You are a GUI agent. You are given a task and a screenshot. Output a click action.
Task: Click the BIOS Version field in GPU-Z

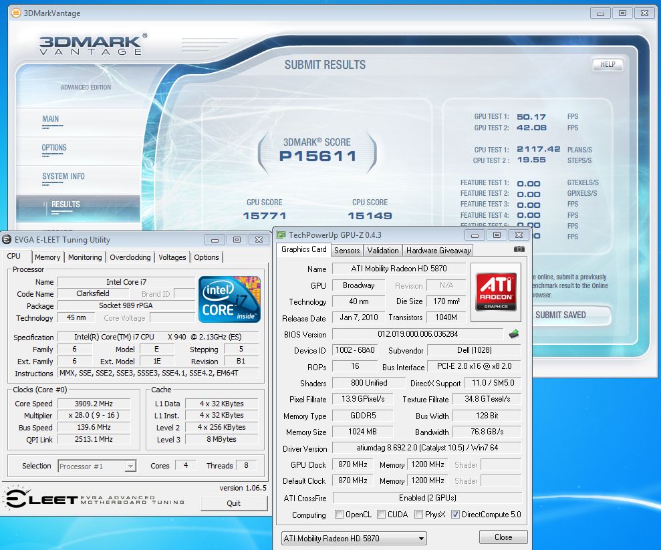(x=418, y=334)
